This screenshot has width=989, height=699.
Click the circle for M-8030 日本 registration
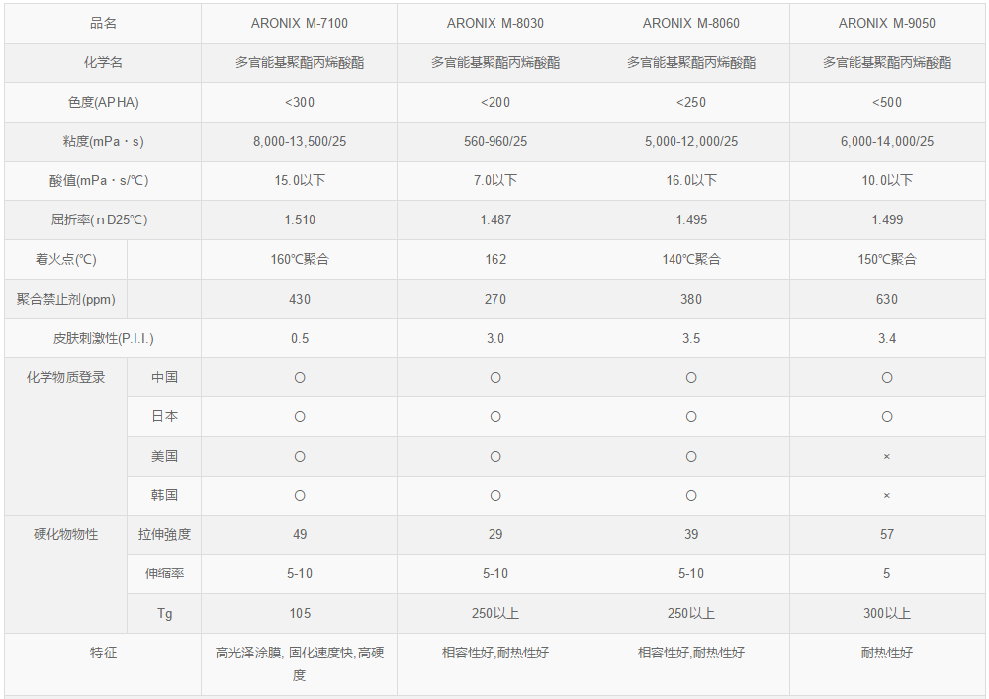[495, 417]
